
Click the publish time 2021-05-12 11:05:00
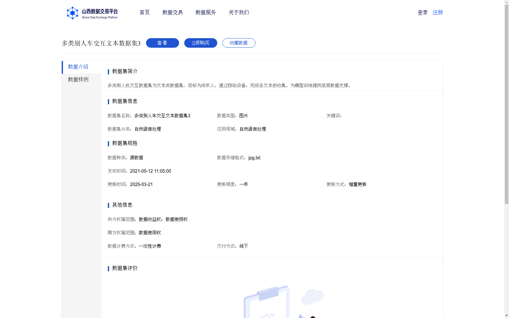[x=150, y=171]
